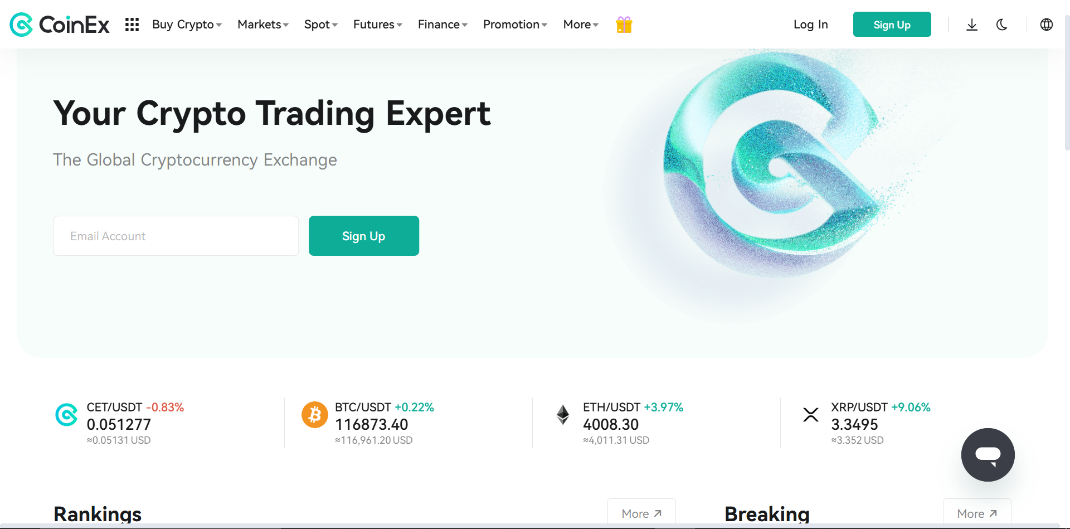1070x529 pixels.
Task: Open the language globe icon
Action: (1047, 25)
